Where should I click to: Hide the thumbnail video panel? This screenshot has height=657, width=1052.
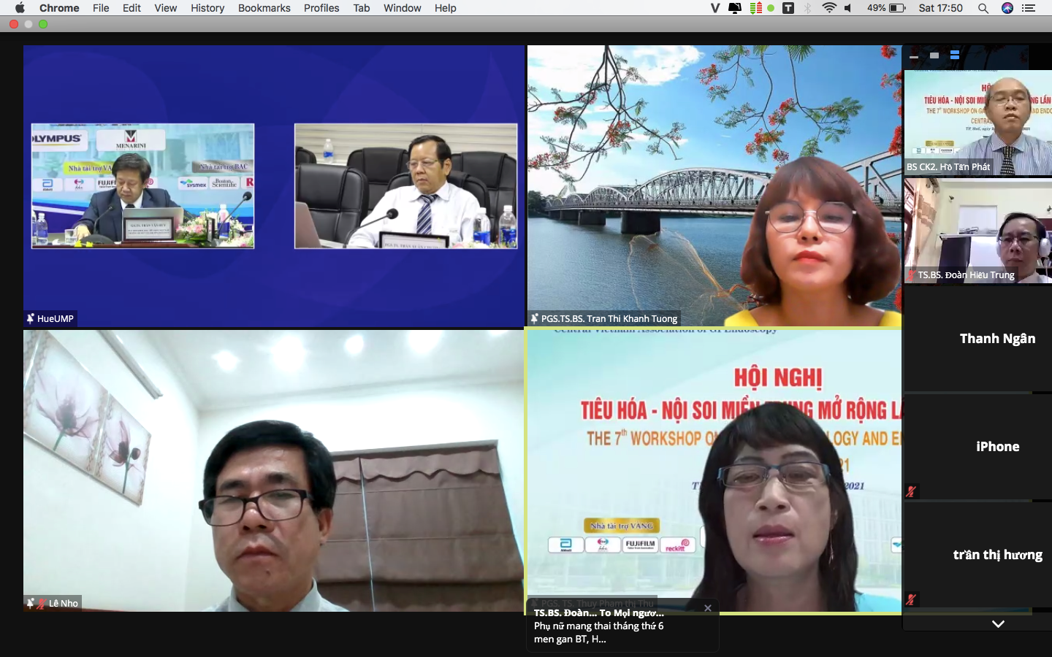pyautogui.click(x=914, y=55)
